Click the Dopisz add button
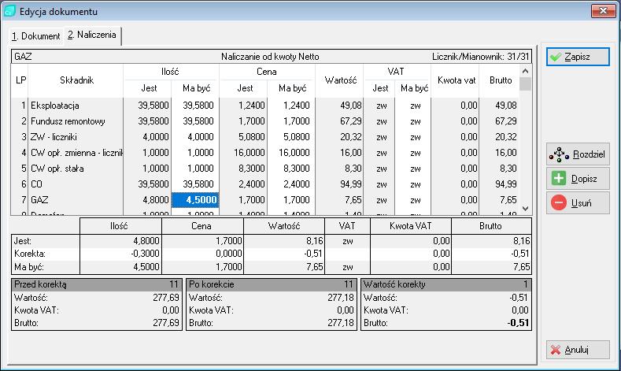The height and width of the screenshot is (371, 621). pyautogui.click(x=578, y=179)
